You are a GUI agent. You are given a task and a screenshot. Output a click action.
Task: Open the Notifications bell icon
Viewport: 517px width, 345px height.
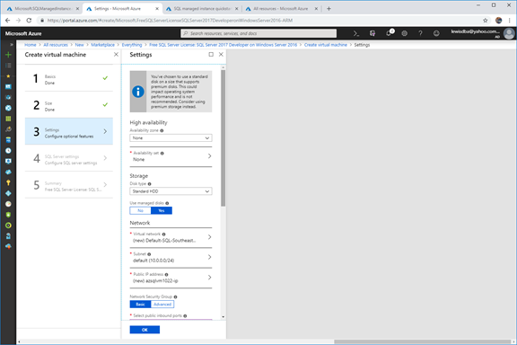click(x=389, y=33)
